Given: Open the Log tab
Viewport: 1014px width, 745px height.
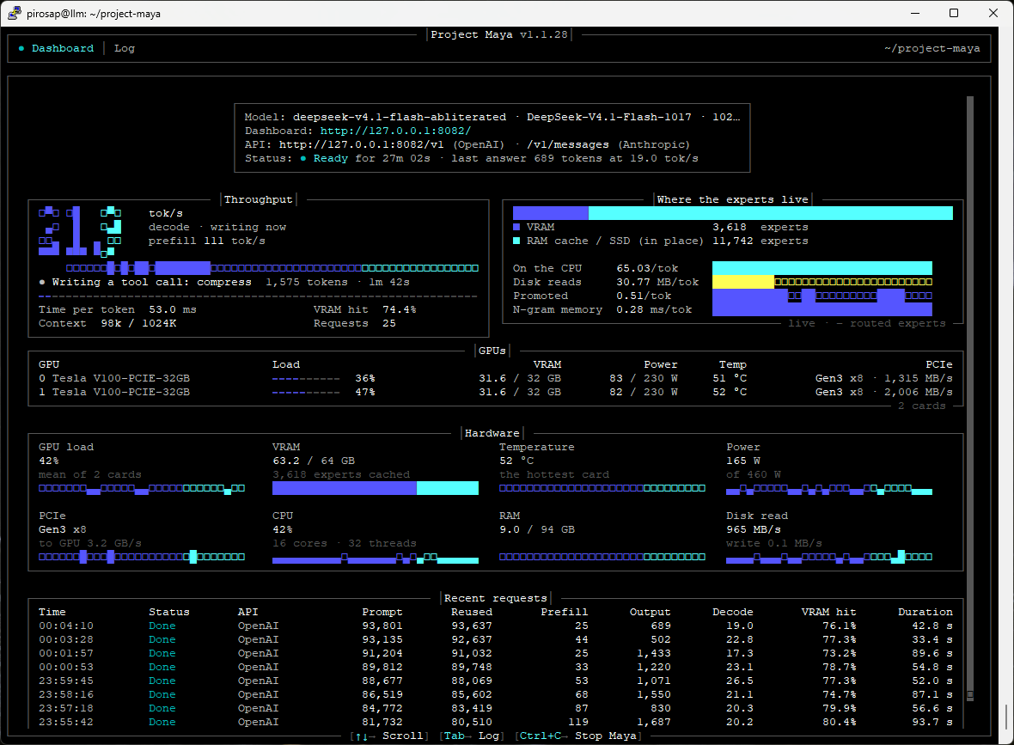Looking at the screenshot, I should pos(124,48).
